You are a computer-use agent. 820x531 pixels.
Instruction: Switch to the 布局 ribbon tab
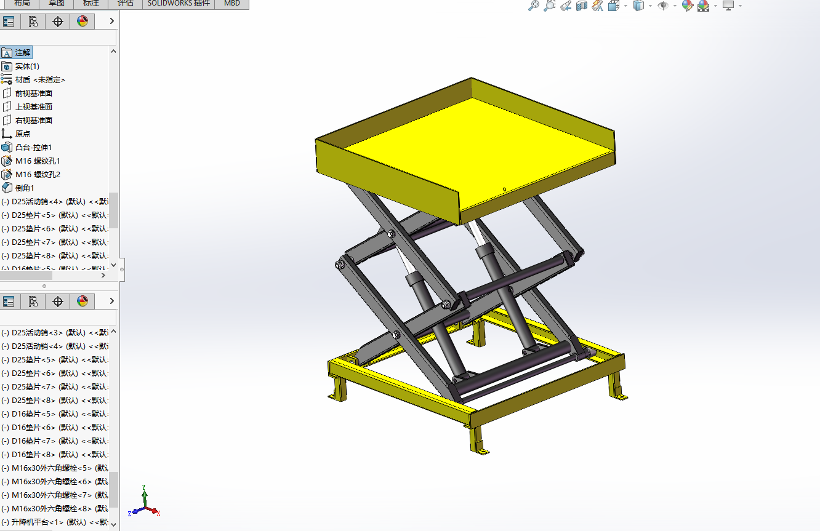[22, 3]
